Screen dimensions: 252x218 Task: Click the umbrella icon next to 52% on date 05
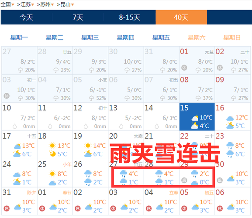tap(91, 98)
